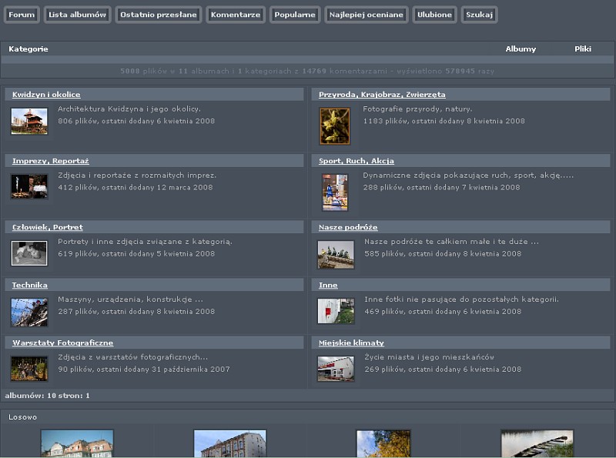Switch to the Albumy tab
616x458 pixels.
click(521, 48)
